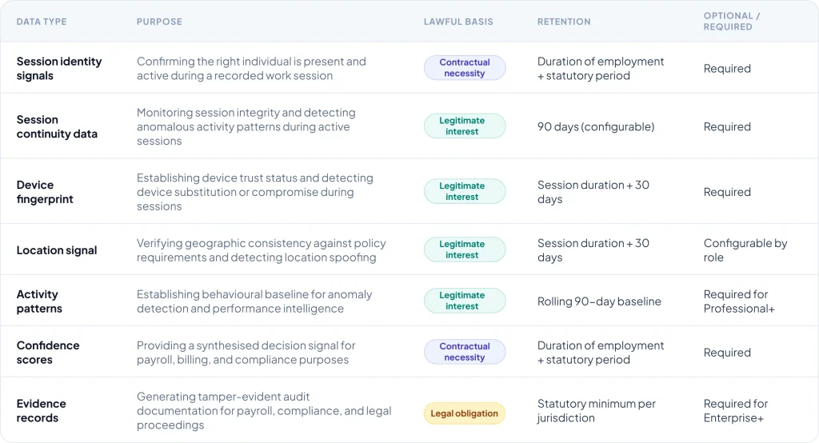Click Contractual necessity badge in Confidence scores row
819x443 pixels.
[465, 353]
